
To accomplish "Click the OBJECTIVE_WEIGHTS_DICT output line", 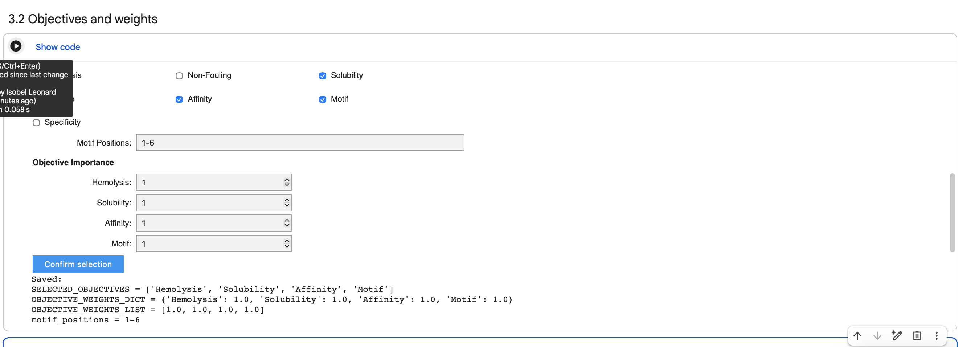I will point(272,299).
